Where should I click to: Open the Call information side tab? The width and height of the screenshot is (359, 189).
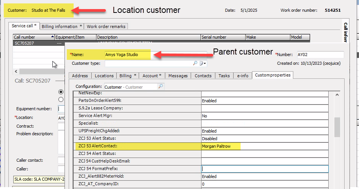345,32
